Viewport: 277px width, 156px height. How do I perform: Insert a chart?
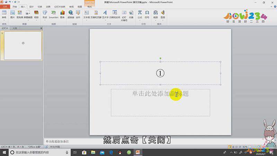(x=62, y=15)
